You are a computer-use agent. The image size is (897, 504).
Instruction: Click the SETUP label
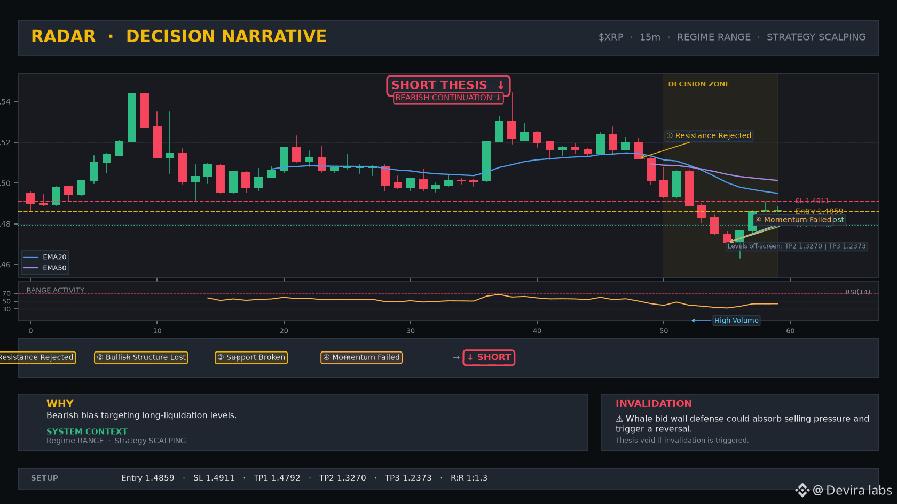click(44, 478)
